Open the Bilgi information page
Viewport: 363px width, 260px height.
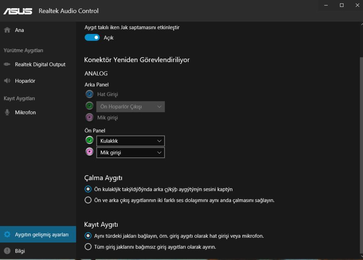pyautogui.click(x=20, y=251)
